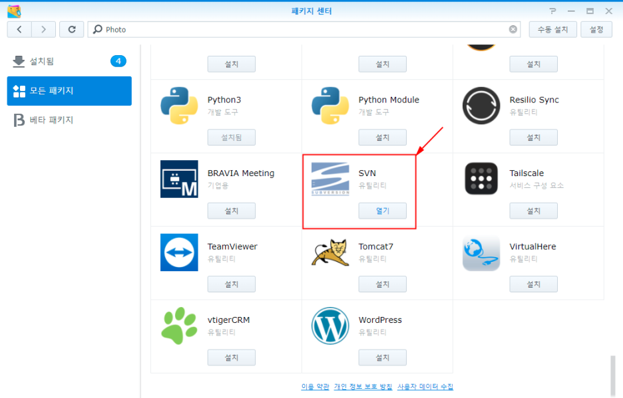Screen dimensions: 623x398
Task: Click the Resilio Sync package title
Action: pyautogui.click(x=534, y=100)
